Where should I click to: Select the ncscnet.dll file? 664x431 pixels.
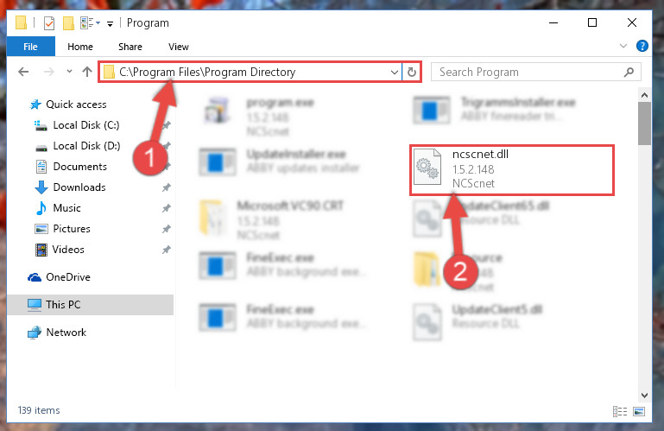(511, 169)
